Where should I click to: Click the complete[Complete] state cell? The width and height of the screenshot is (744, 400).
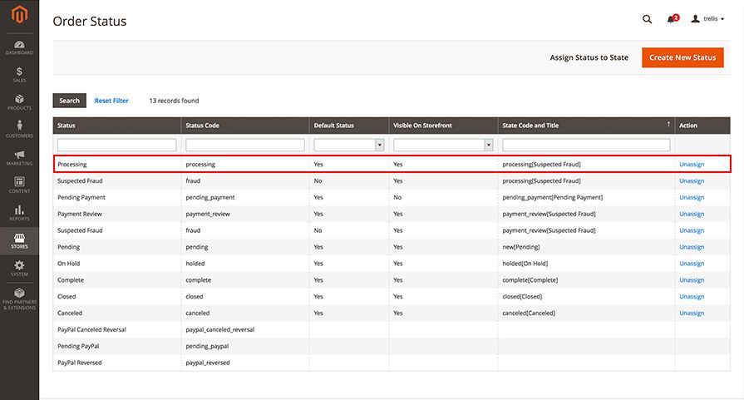pyautogui.click(x=530, y=280)
